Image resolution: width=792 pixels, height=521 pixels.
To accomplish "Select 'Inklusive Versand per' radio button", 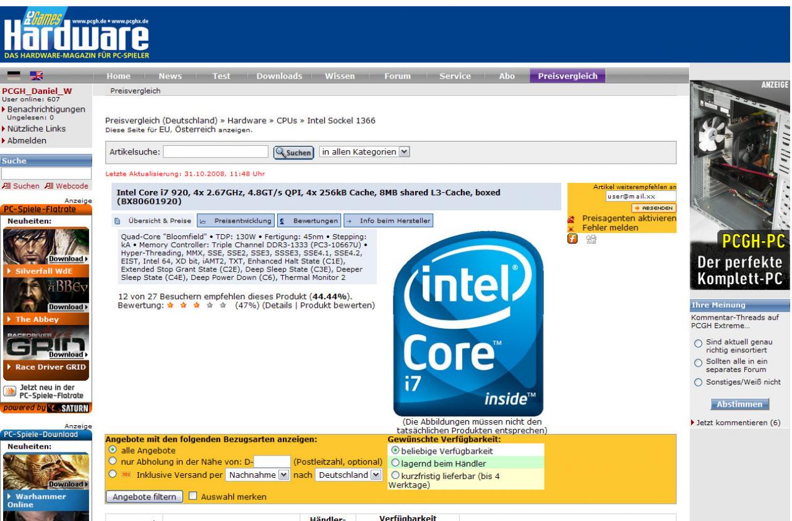I will point(113,475).
